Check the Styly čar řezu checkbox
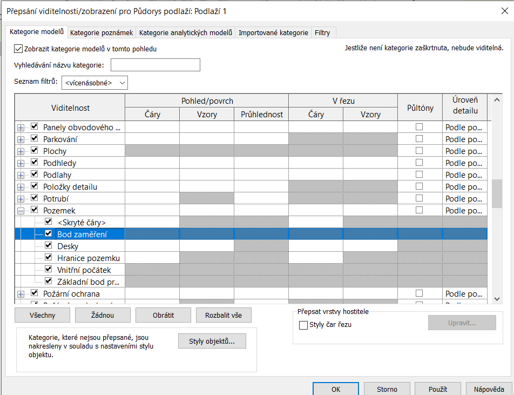Screen dimensions: 514x395 [x=303, y=325]
